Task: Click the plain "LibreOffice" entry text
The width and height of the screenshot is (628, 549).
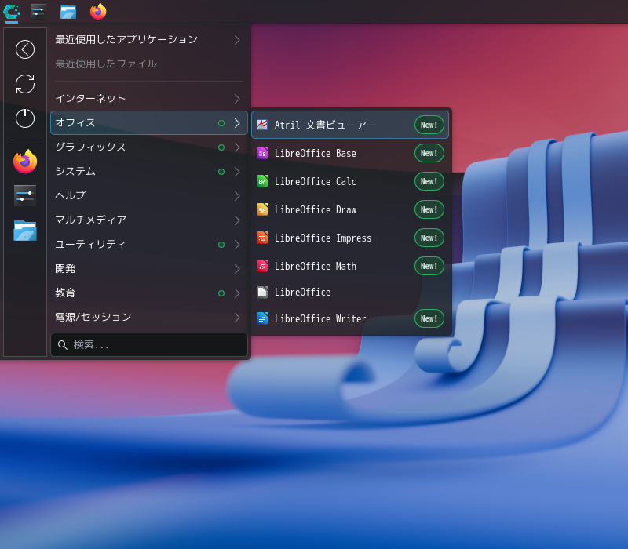Action: click(x=302, y=292)
